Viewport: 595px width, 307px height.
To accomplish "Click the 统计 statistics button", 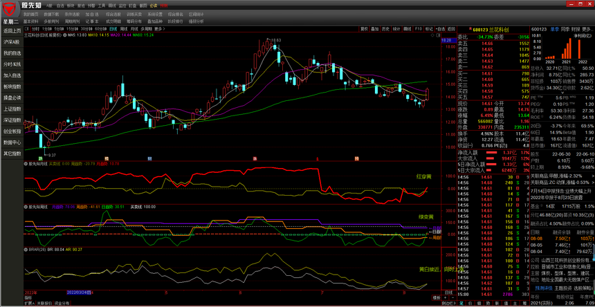I will 396,29.
